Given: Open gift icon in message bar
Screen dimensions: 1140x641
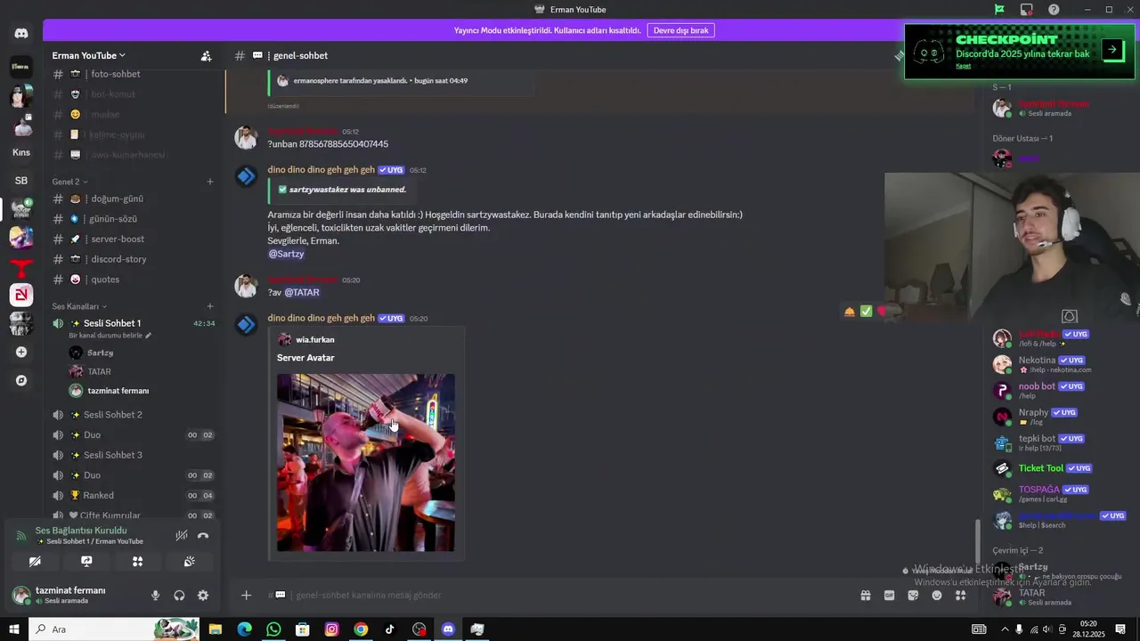Looking at the screenshot, I should click(x=865, y=596).
